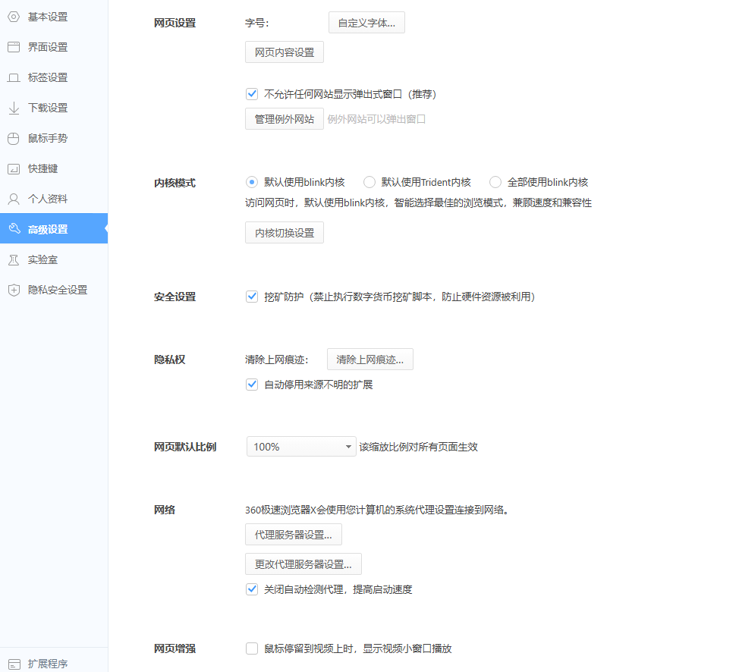This screenshot has width=739, height=672.
Task: Select 默认使用blink内核 radio button
Action: [252, 182]
